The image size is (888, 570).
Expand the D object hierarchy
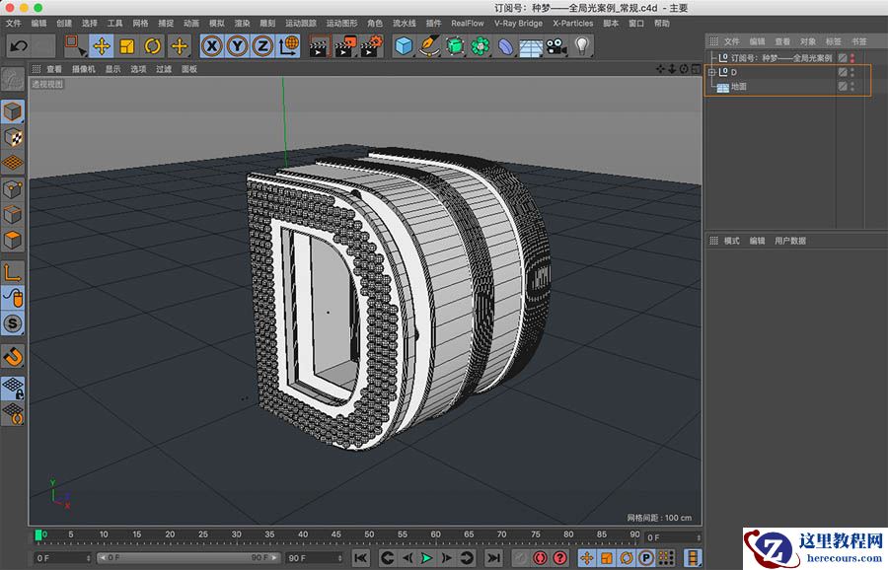[x=711, y=73]
